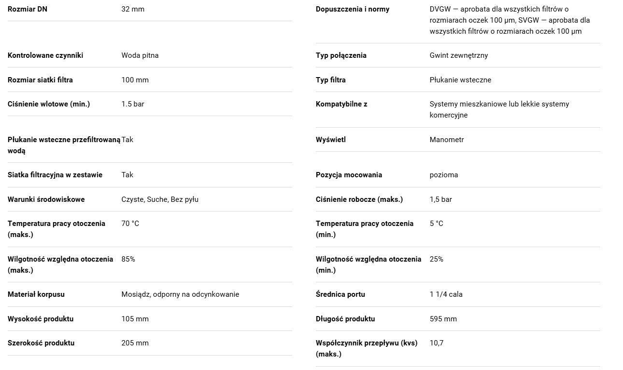Select the '595 mm' product length value
This screenshot has height=370, width=623.
click(443, 319)
